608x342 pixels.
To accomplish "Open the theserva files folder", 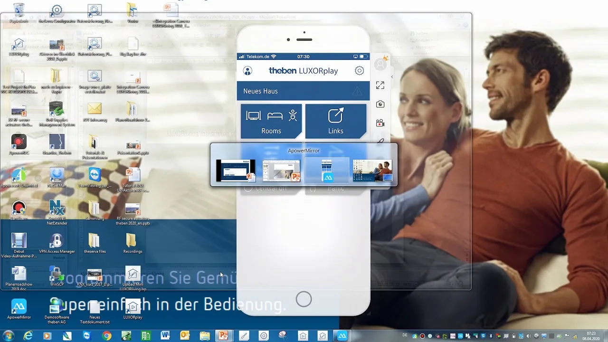I will coord(95,243).
